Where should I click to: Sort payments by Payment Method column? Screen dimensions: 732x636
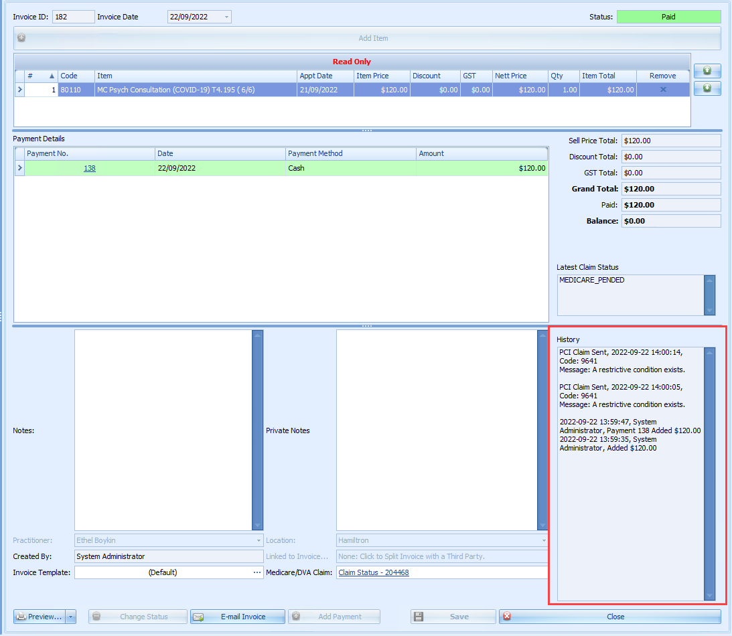pos(350,153)
